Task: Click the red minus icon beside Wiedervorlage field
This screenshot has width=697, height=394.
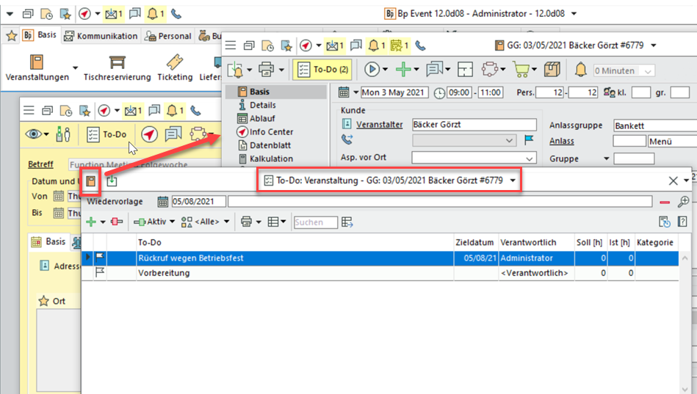Action: click(665, 202)
